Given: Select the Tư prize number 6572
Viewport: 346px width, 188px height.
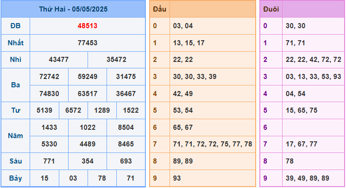Looking at the screenshot, I should (x=73, y=110).
